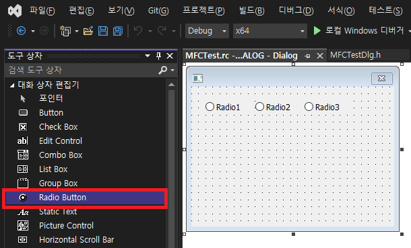This screenshot has width=411, height=248.
Task: Click the toolbox scrollbar up arrow
Action: coord(171,85)
